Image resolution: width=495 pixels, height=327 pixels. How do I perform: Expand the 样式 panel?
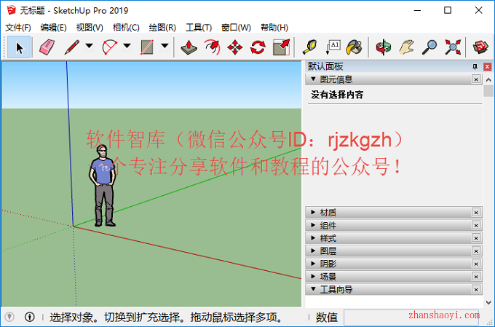pos(313,238)
